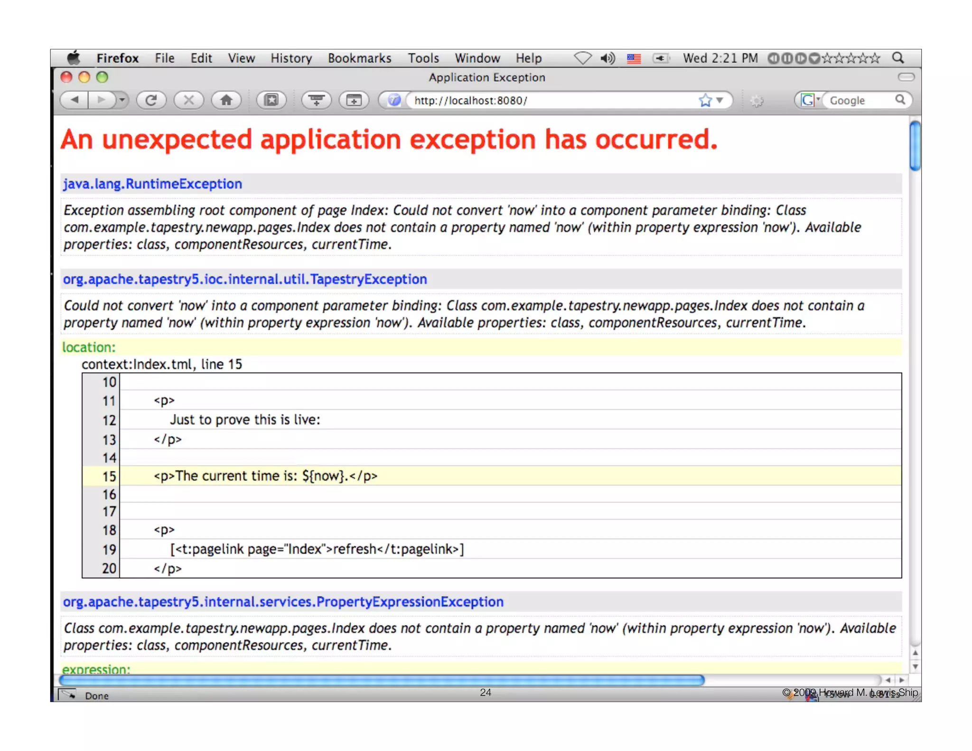
Task: Click the search magnifier in the Google box
Action: point(900,100)
